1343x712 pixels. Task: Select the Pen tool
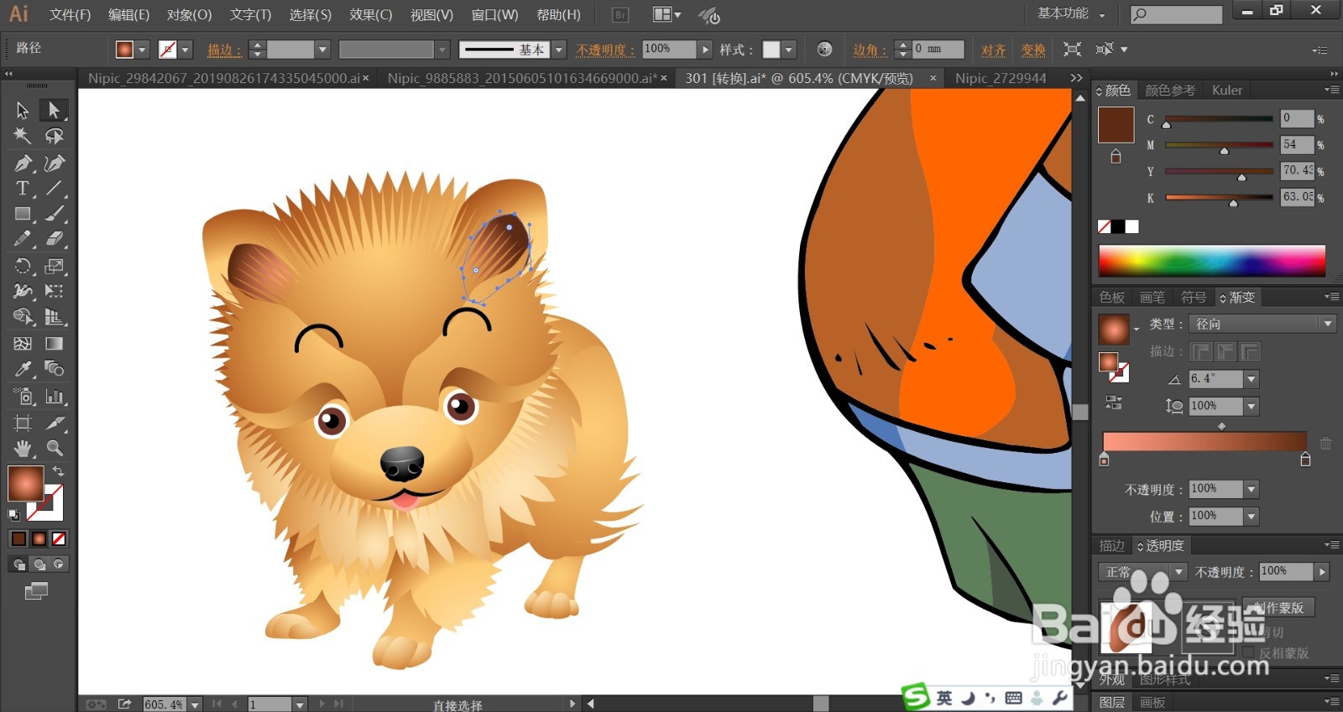[23, 163]
